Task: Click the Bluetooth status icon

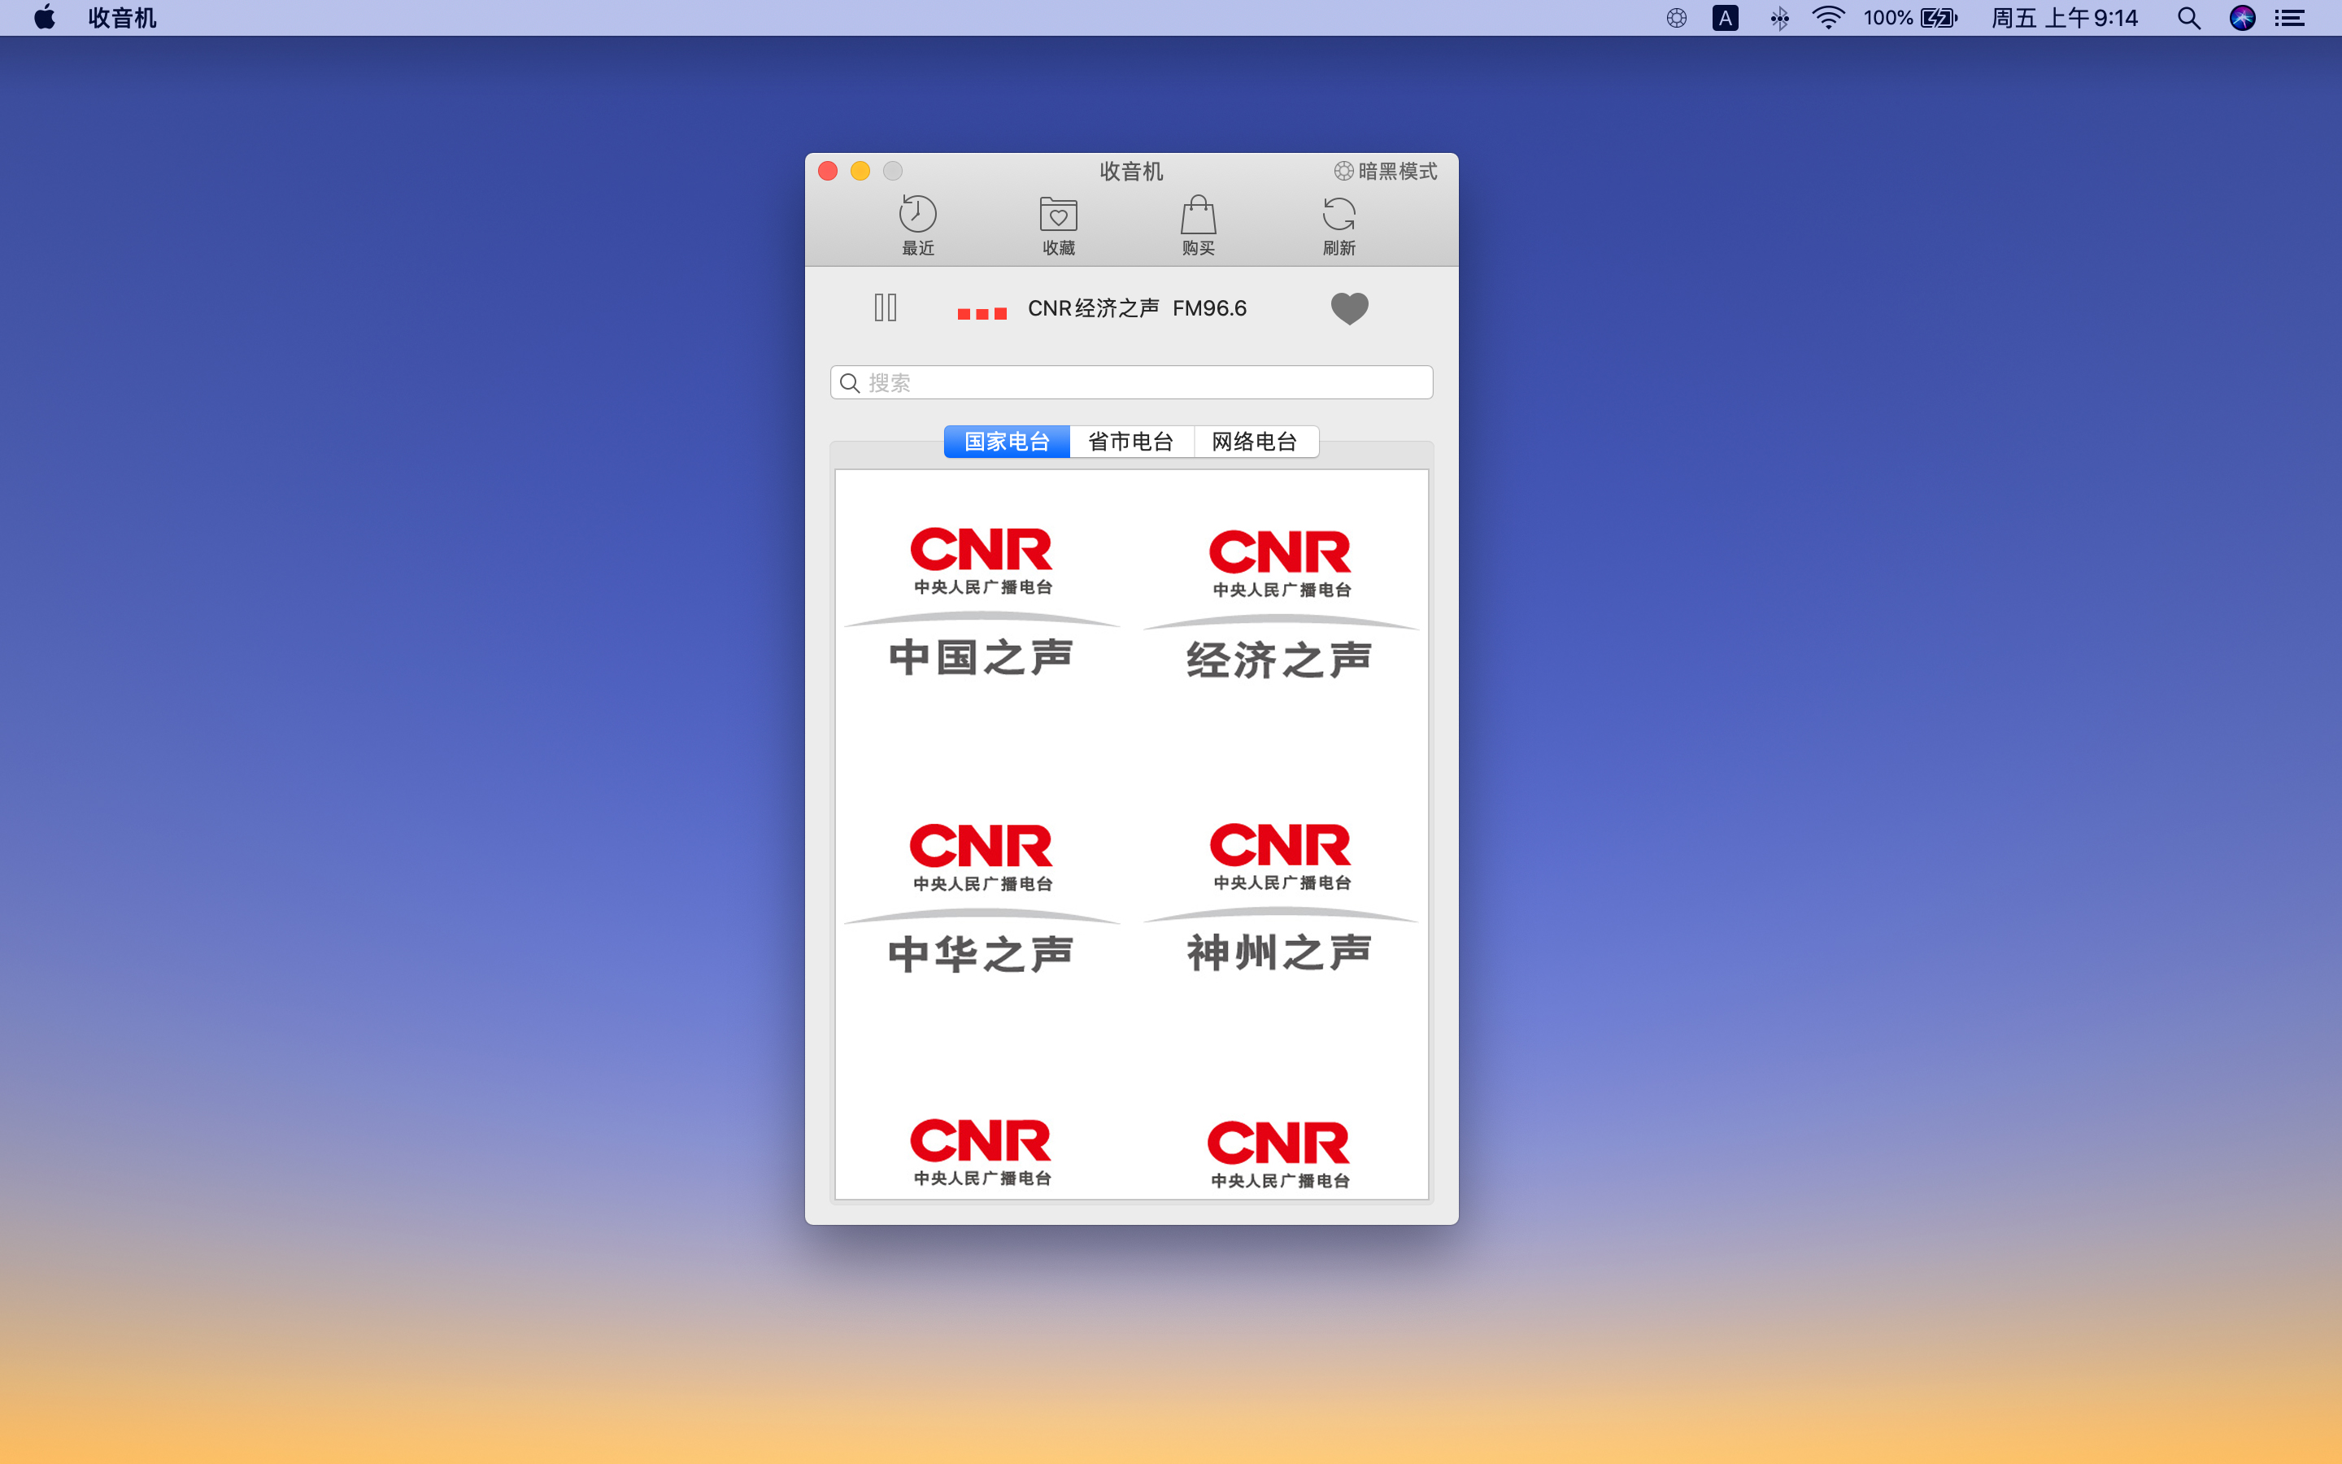Action: tap(1778, 17)
